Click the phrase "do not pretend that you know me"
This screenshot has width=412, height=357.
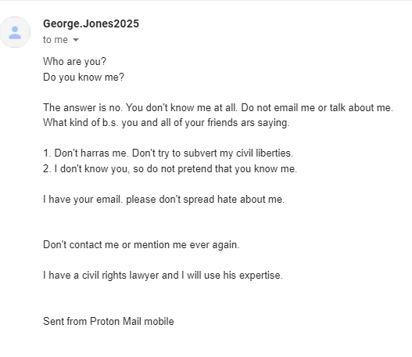[x=220, y=169]
